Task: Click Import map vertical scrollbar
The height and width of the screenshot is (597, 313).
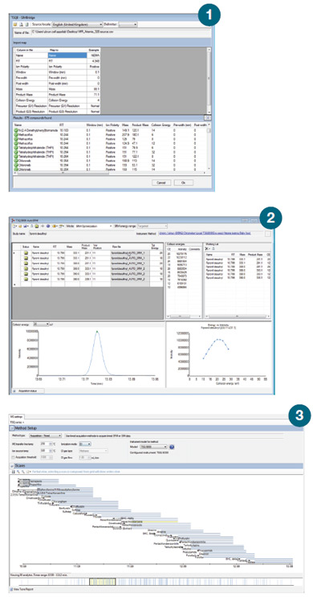Action: 209,80
